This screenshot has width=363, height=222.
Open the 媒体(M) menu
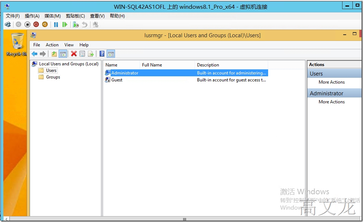pos(52,16)
